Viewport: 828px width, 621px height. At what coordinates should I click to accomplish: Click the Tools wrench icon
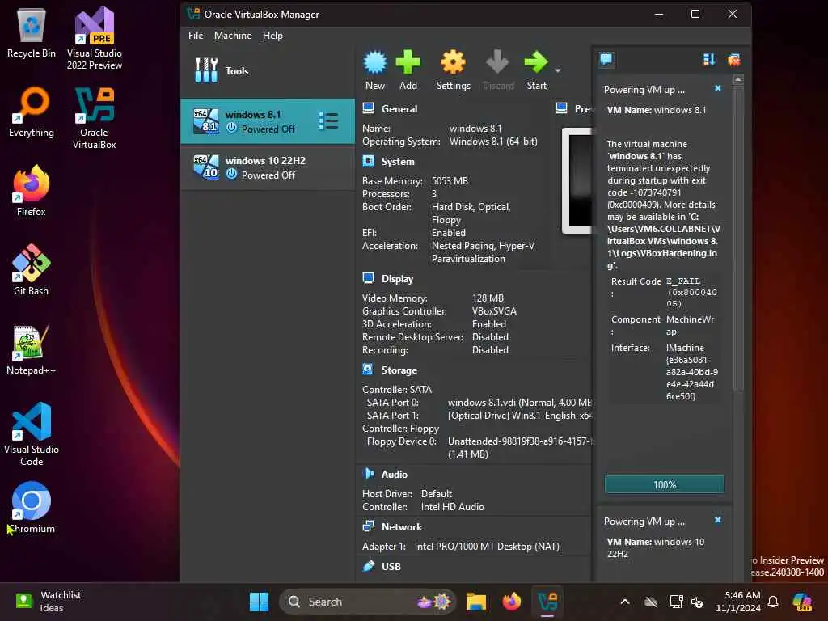(206, 70)
